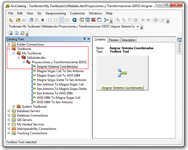Select Magna Sirgas Cali To WGS 1984 tool

(x=58, y=76)
